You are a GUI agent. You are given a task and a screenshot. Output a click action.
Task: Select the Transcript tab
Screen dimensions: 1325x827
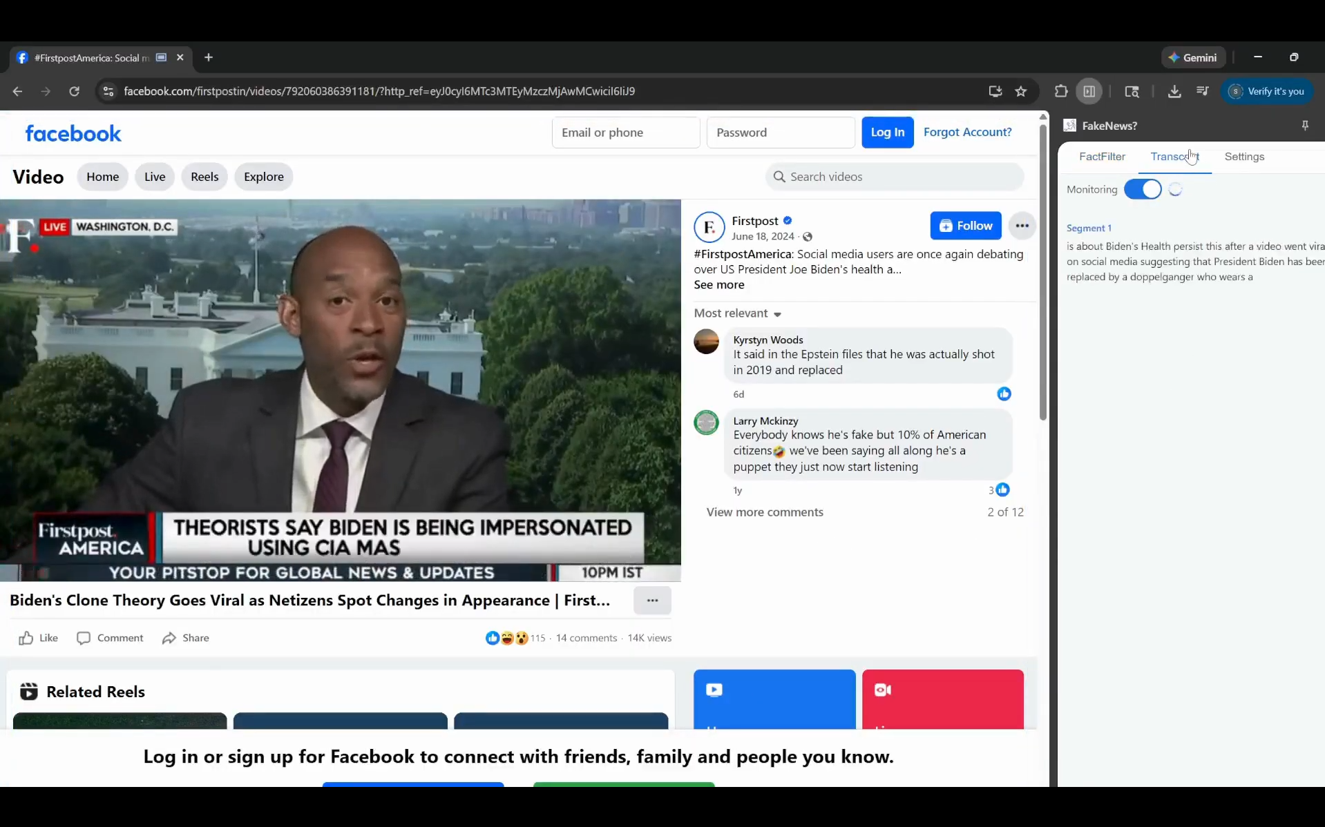pyautogui.click(x=1174, y=157)
